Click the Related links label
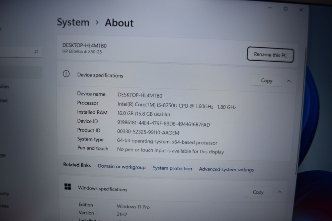The height and width of the screenshot is (221, 332). click(77, 165)
